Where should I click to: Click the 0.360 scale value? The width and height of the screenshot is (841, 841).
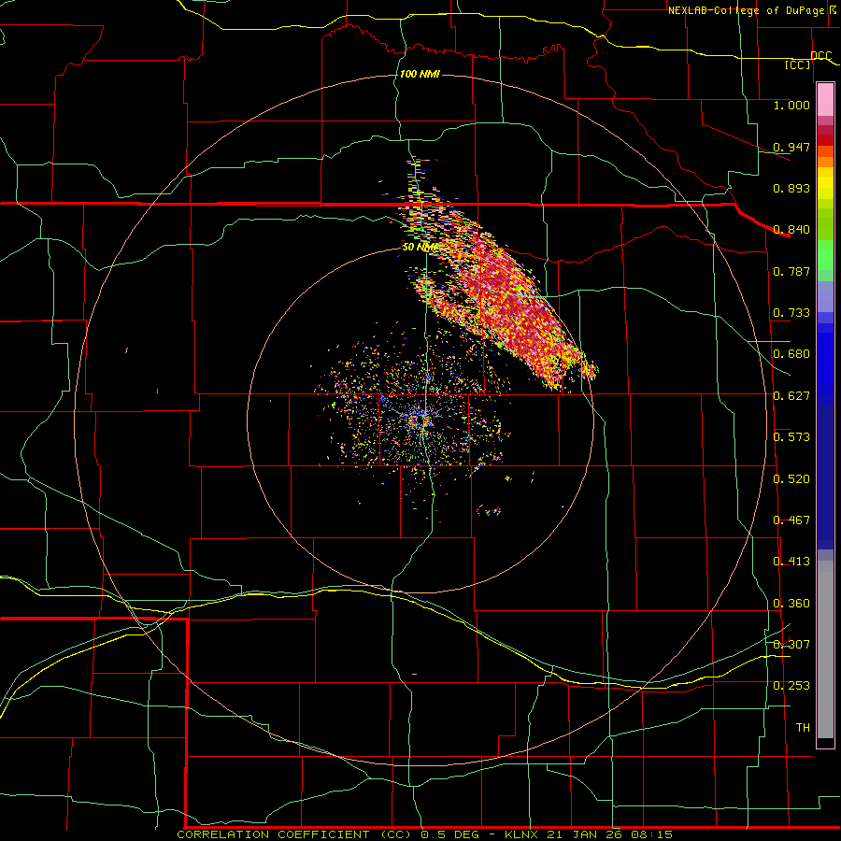point(791,604)
